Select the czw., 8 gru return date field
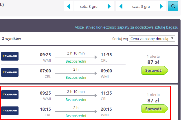Screen dimensions: 182x120 click(x=141, y=6)
